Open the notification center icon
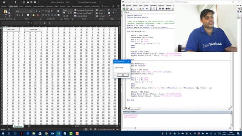This screenshot has height=136, width=242. [x=238, y=133]
